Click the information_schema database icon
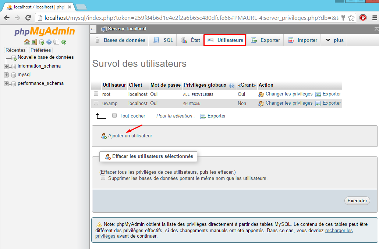 point(14,66)
